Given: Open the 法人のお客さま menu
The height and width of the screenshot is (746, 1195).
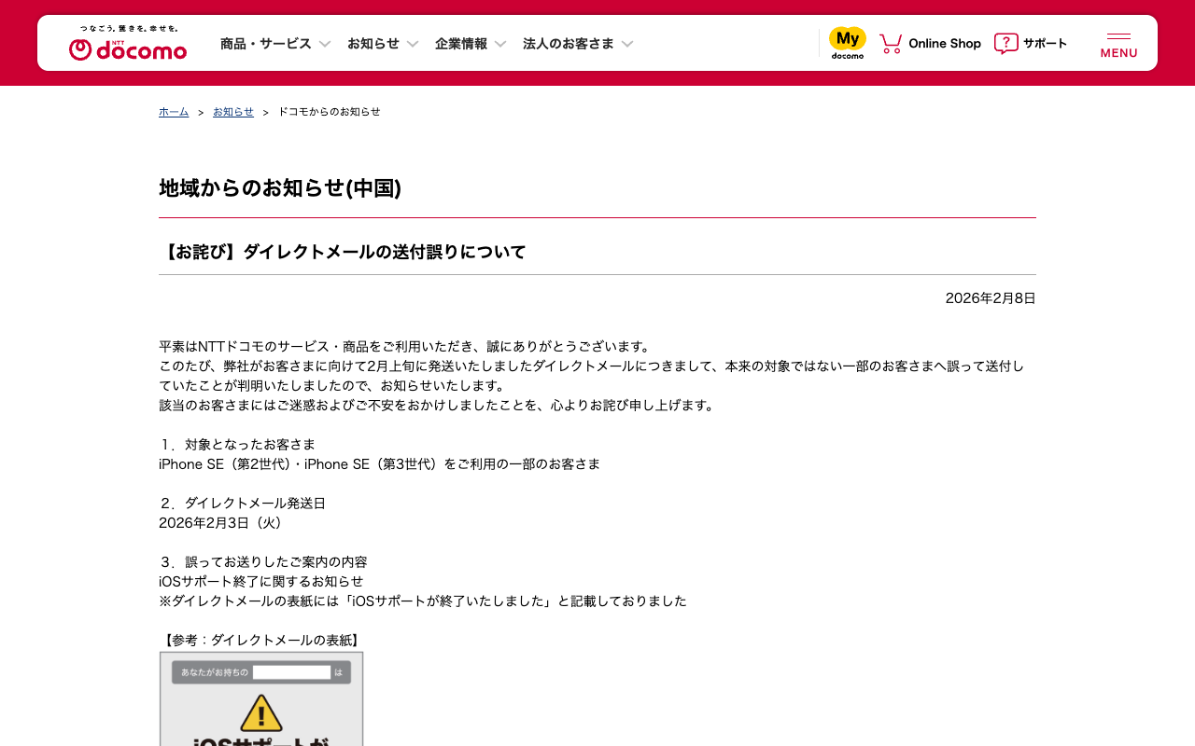Looking at the screenshot, I should (569, 44).
